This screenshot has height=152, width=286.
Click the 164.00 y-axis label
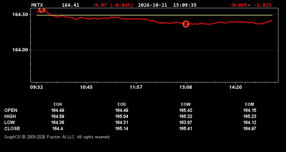(20, 50)
